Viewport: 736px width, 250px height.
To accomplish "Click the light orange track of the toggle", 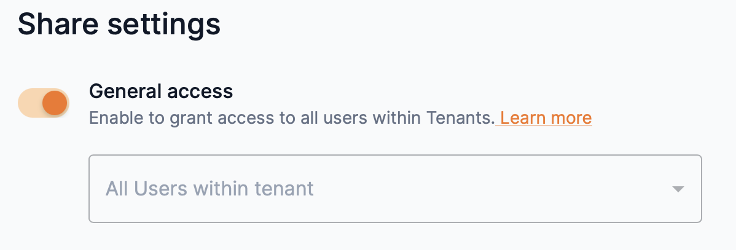I will click(28, 103).
